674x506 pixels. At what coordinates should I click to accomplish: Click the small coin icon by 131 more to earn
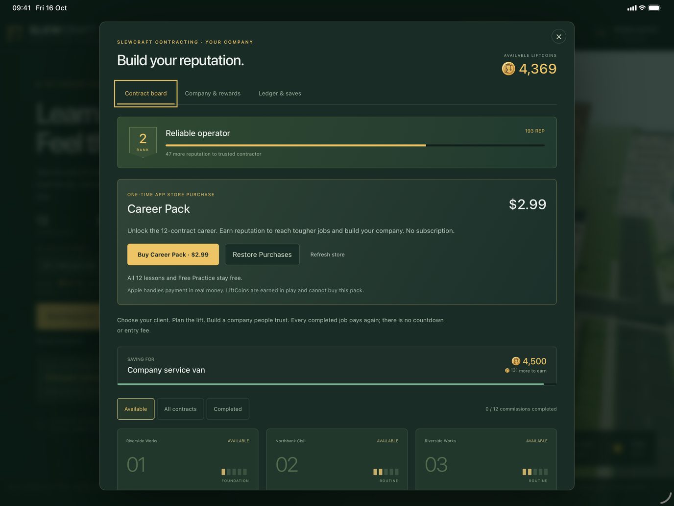pos(507,371)
